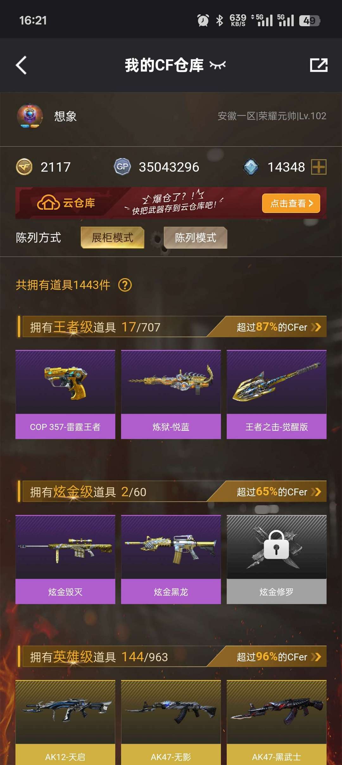This screenshot has height=765, width=342.
Task: Tap the player avatar next to 想象
Action: tap(30, 116)
